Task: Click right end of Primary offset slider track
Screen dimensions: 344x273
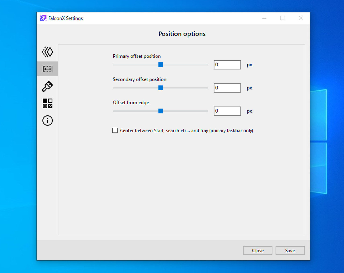Action: pyautogui.click(x=206, y=65)
